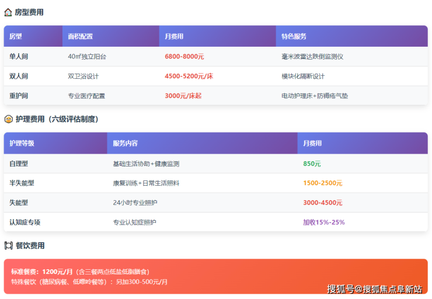Select the 双人间 row label
Image resolution: width=432 pixels, height=299 pixels.
(x=19, y=76)
